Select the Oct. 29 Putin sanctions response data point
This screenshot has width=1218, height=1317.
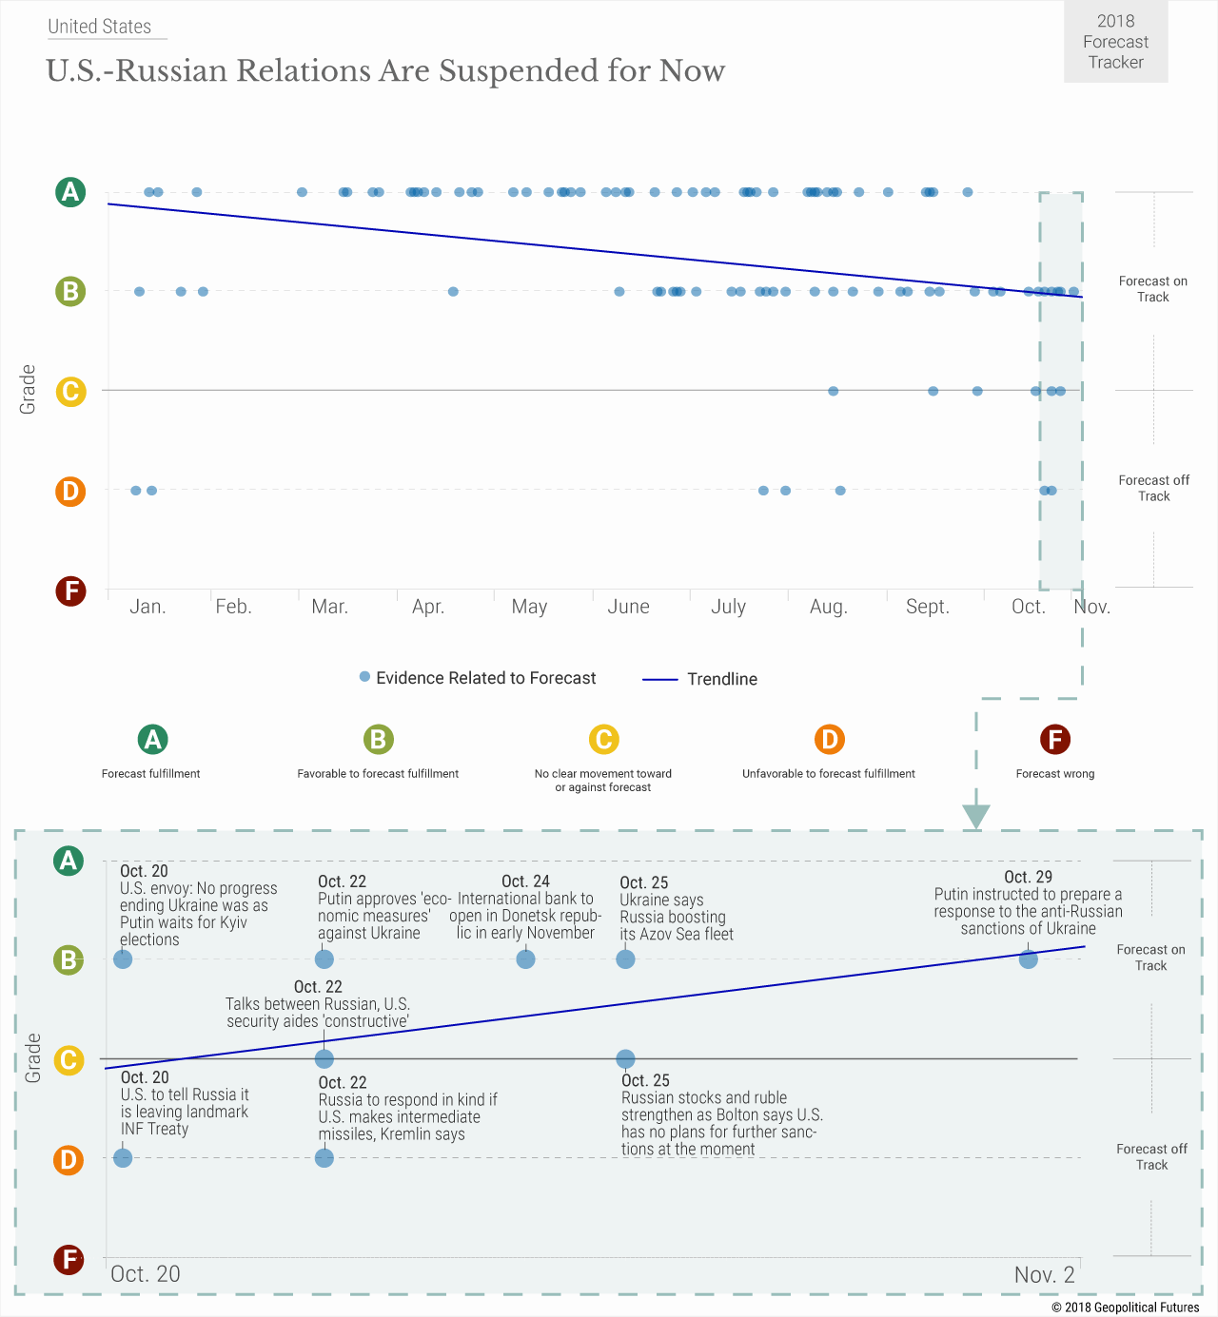click(1028, 959)
